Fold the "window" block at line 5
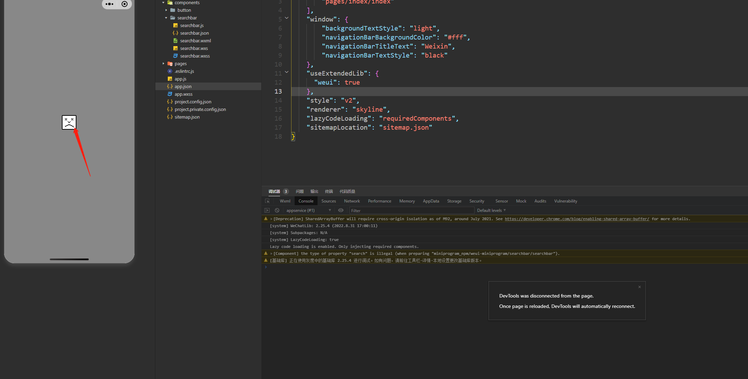The image size is (748, 379). (287, 18)
